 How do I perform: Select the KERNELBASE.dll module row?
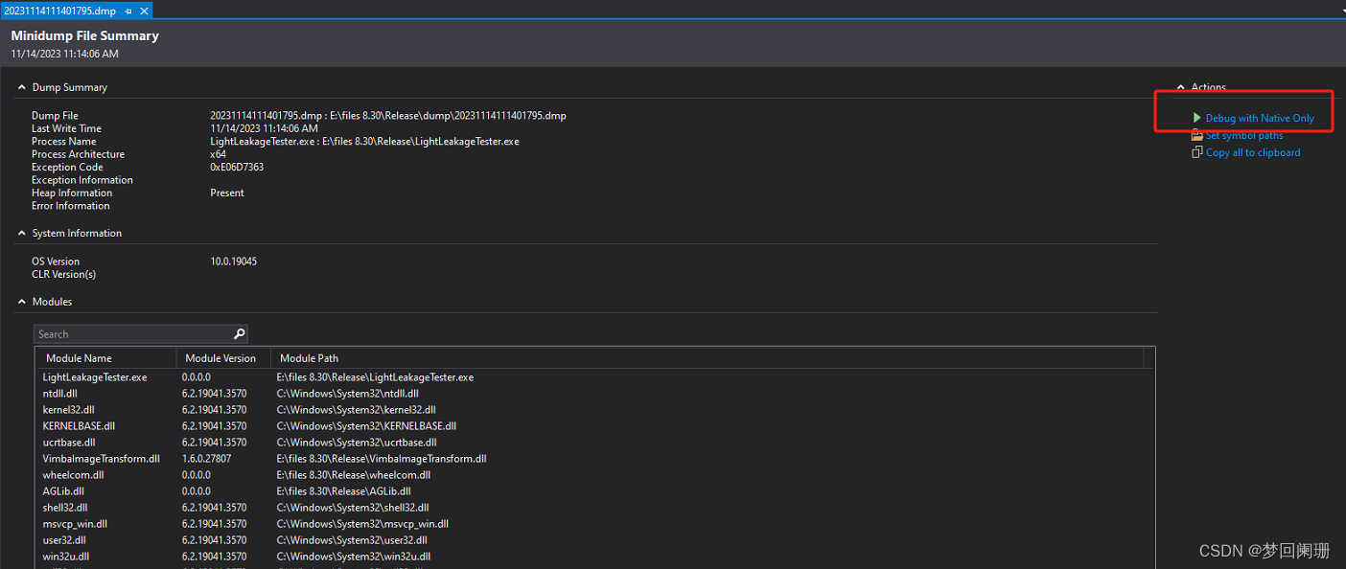594,426
